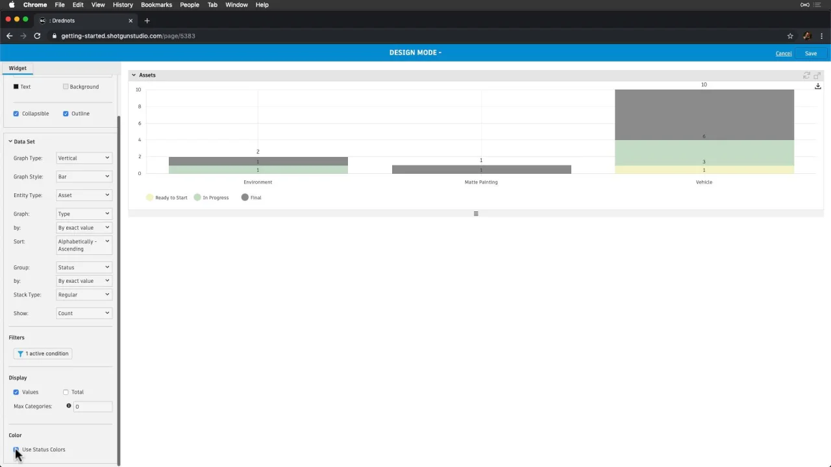
Task: Collapse the Data Set section
Action: tap(10, 141)
